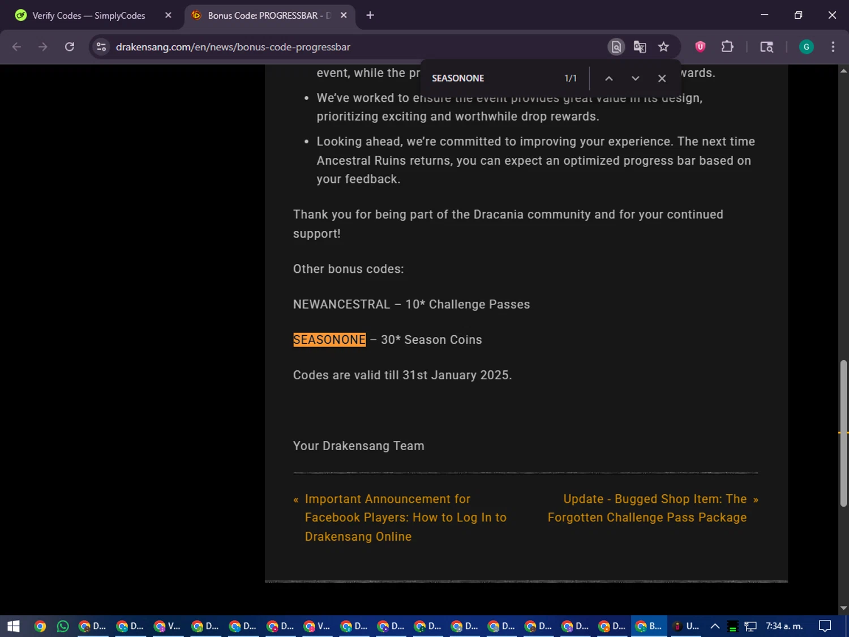Open WhatsApp from the taskbar

click(63, 626)
